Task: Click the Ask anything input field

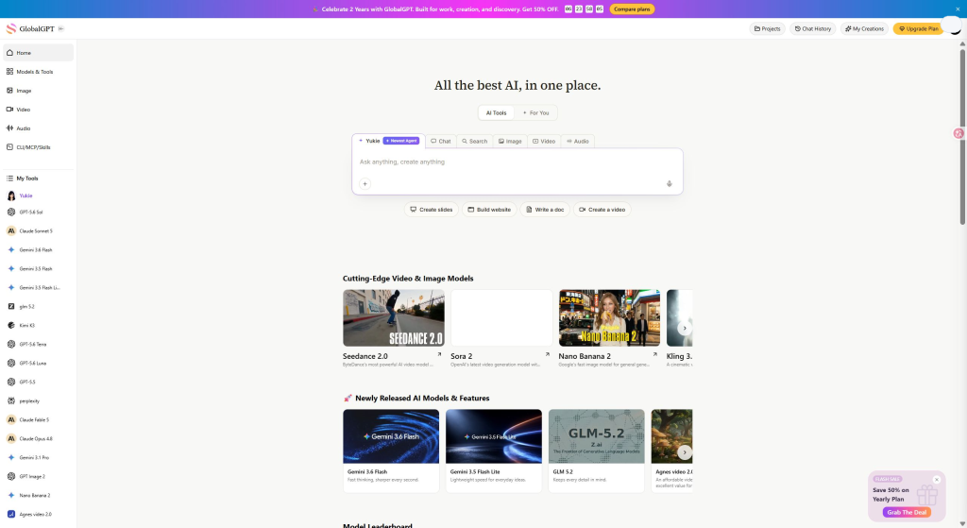Action: [517, 162]
